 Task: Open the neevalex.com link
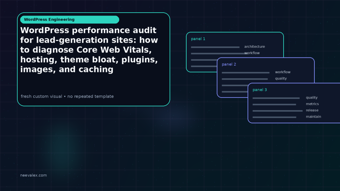[x=34, y=175]
